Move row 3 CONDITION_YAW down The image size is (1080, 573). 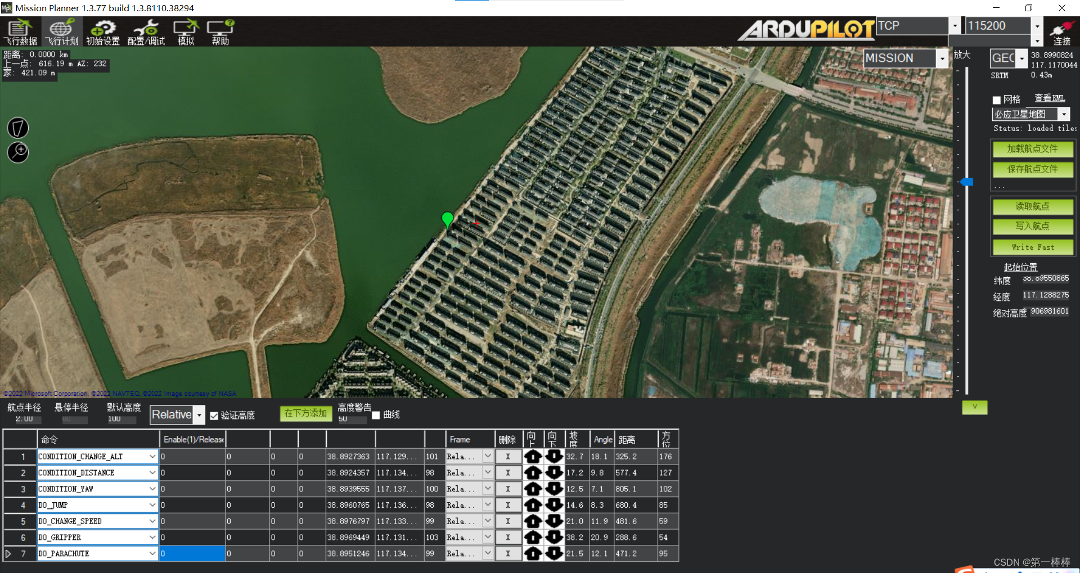pos(554,489)
